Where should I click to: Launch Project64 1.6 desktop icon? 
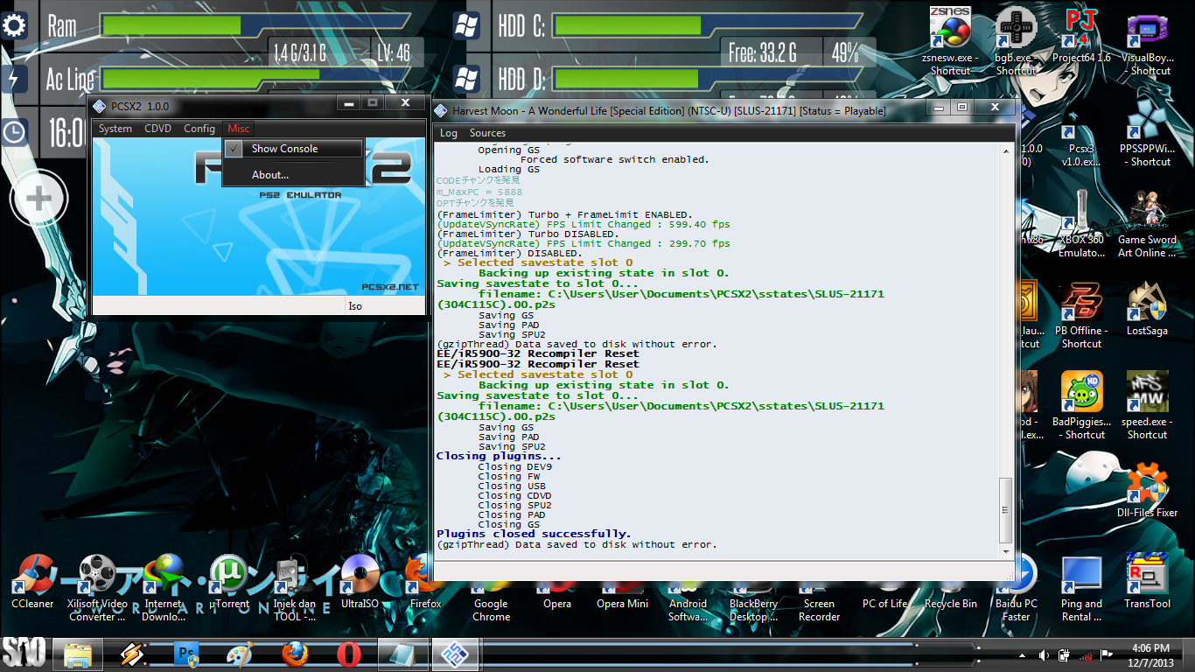[1081, 37]
